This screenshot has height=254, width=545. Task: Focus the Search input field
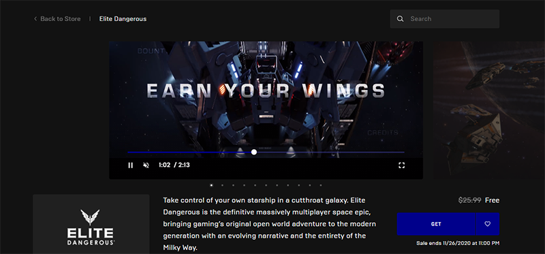click(445, 19)
